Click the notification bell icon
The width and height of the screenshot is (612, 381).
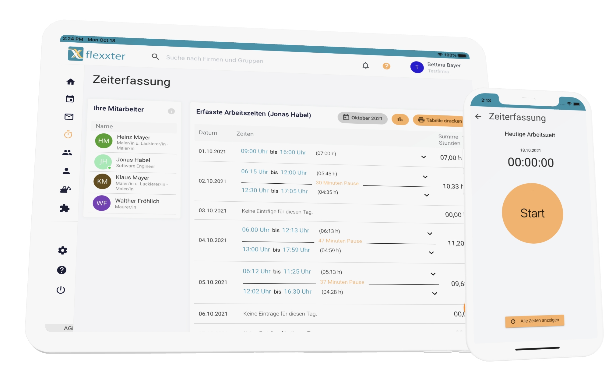pos(366,65)
